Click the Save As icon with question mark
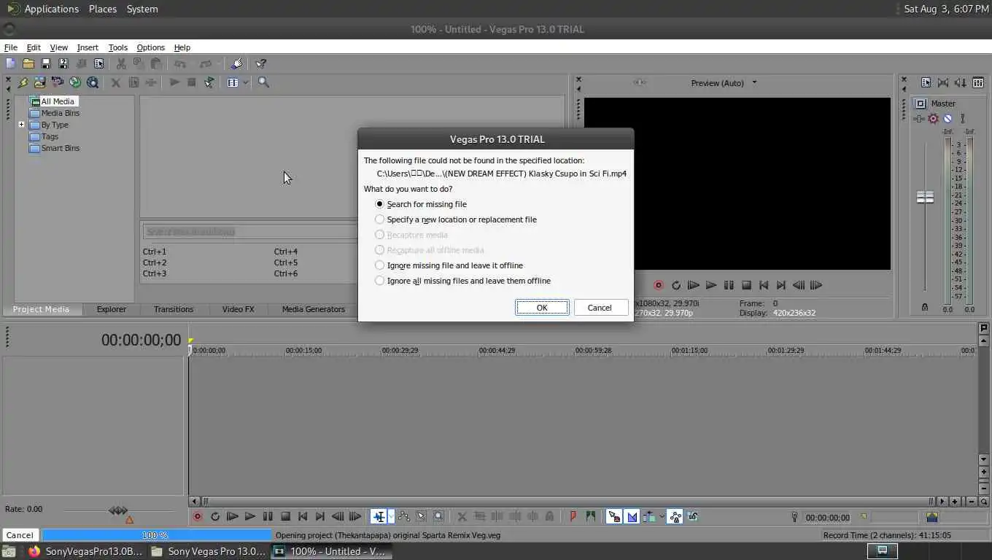The height and width of the screenshot is (560, 992). (x=63, y=64)
